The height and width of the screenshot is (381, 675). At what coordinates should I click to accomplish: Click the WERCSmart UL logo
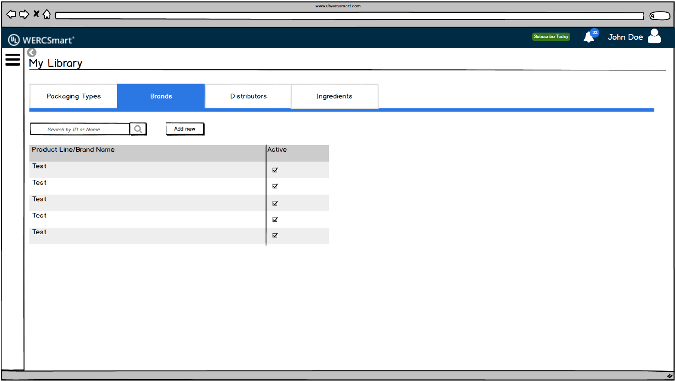[41, 40]
